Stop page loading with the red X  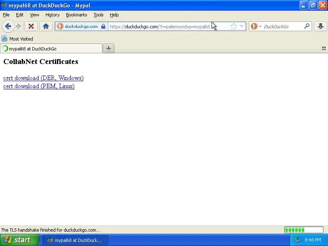tap(31, 26)
